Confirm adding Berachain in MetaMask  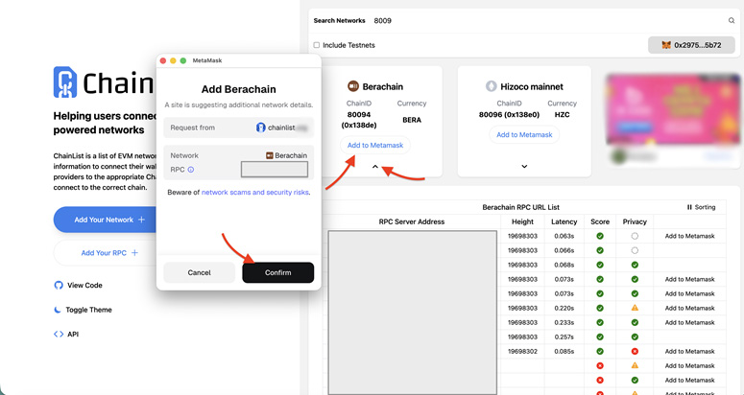[x=277, y=272]
